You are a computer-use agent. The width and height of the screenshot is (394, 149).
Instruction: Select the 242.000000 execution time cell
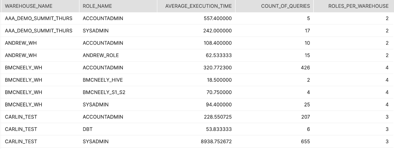pyautogui.click(x=218, y=31)
